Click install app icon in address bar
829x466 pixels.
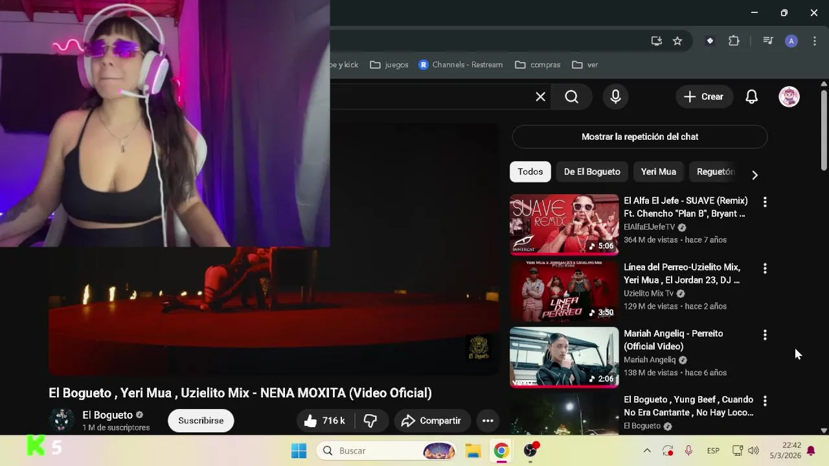pyautogui.click(x=657, y=41)
